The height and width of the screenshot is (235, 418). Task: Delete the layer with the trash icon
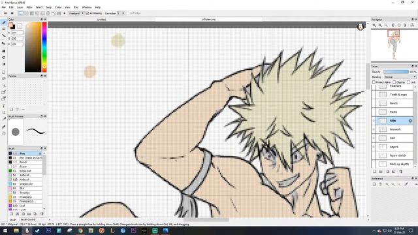tap(400, 172)
